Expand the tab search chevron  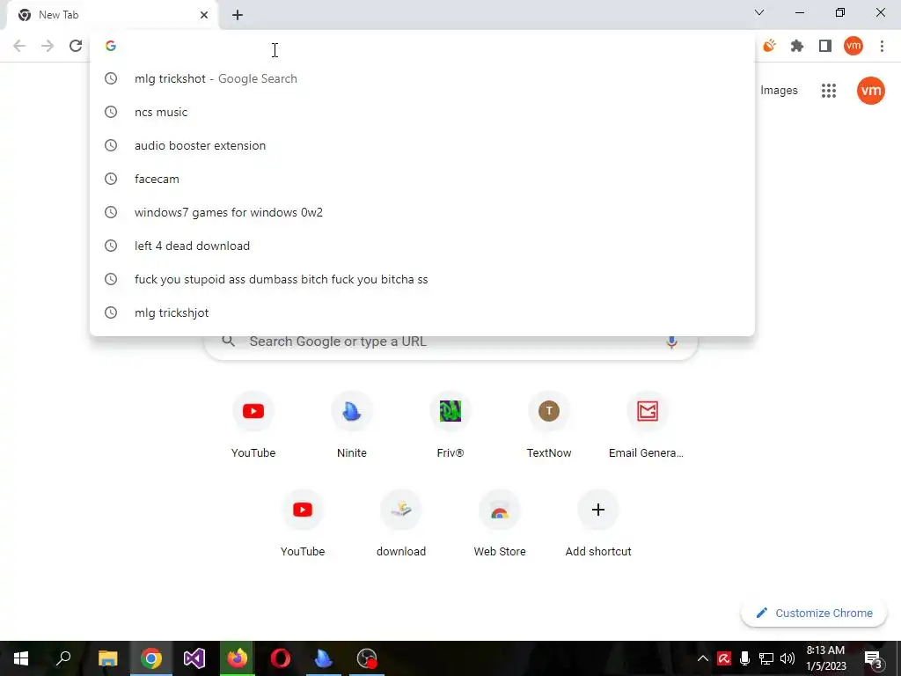759,12
